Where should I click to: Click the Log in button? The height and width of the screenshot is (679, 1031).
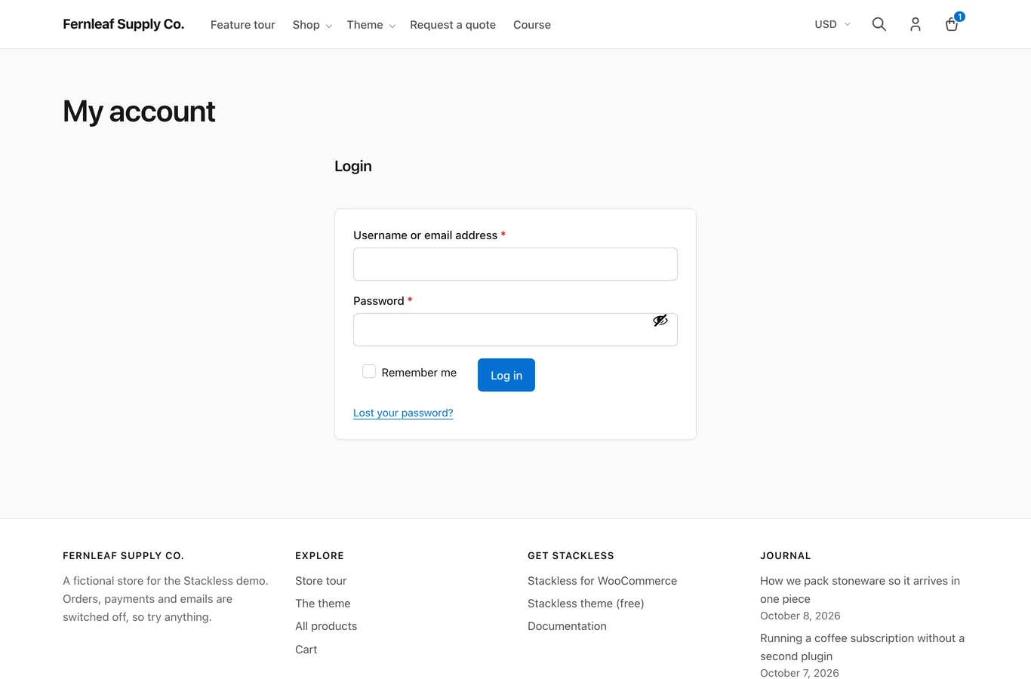point(506,375)
